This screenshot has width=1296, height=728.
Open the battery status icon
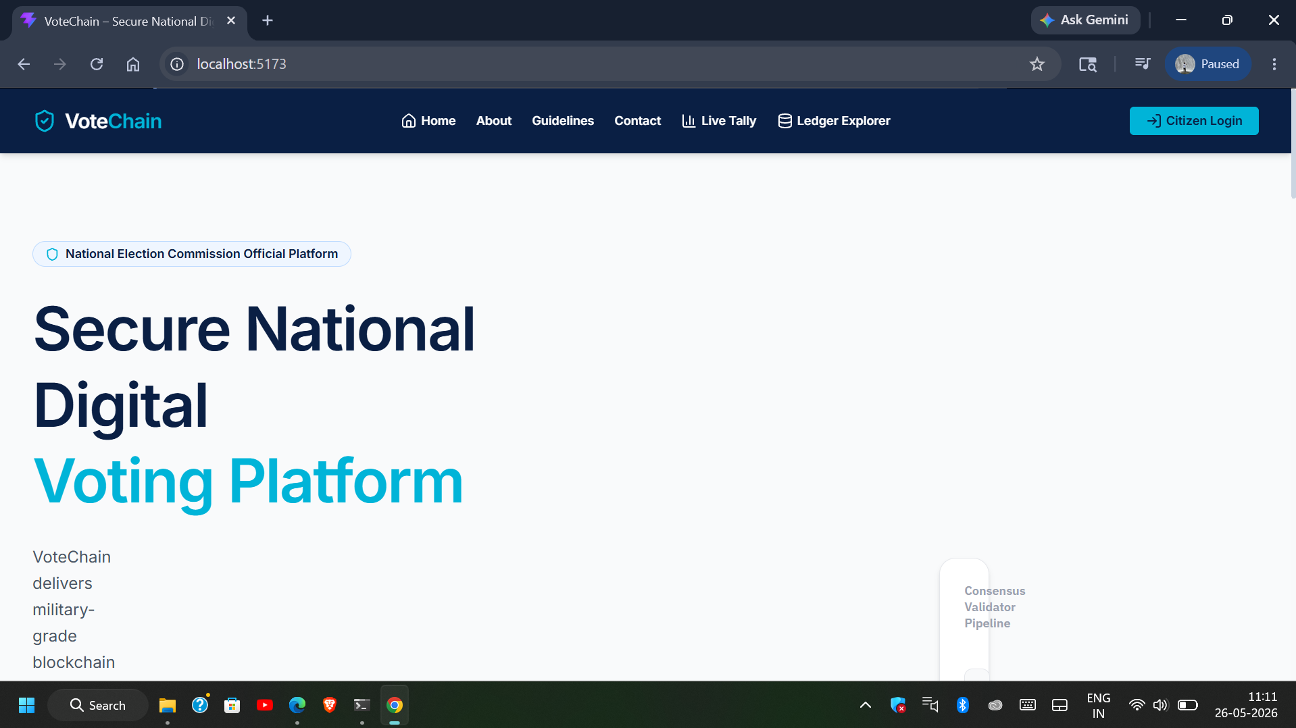(1187, 705)
